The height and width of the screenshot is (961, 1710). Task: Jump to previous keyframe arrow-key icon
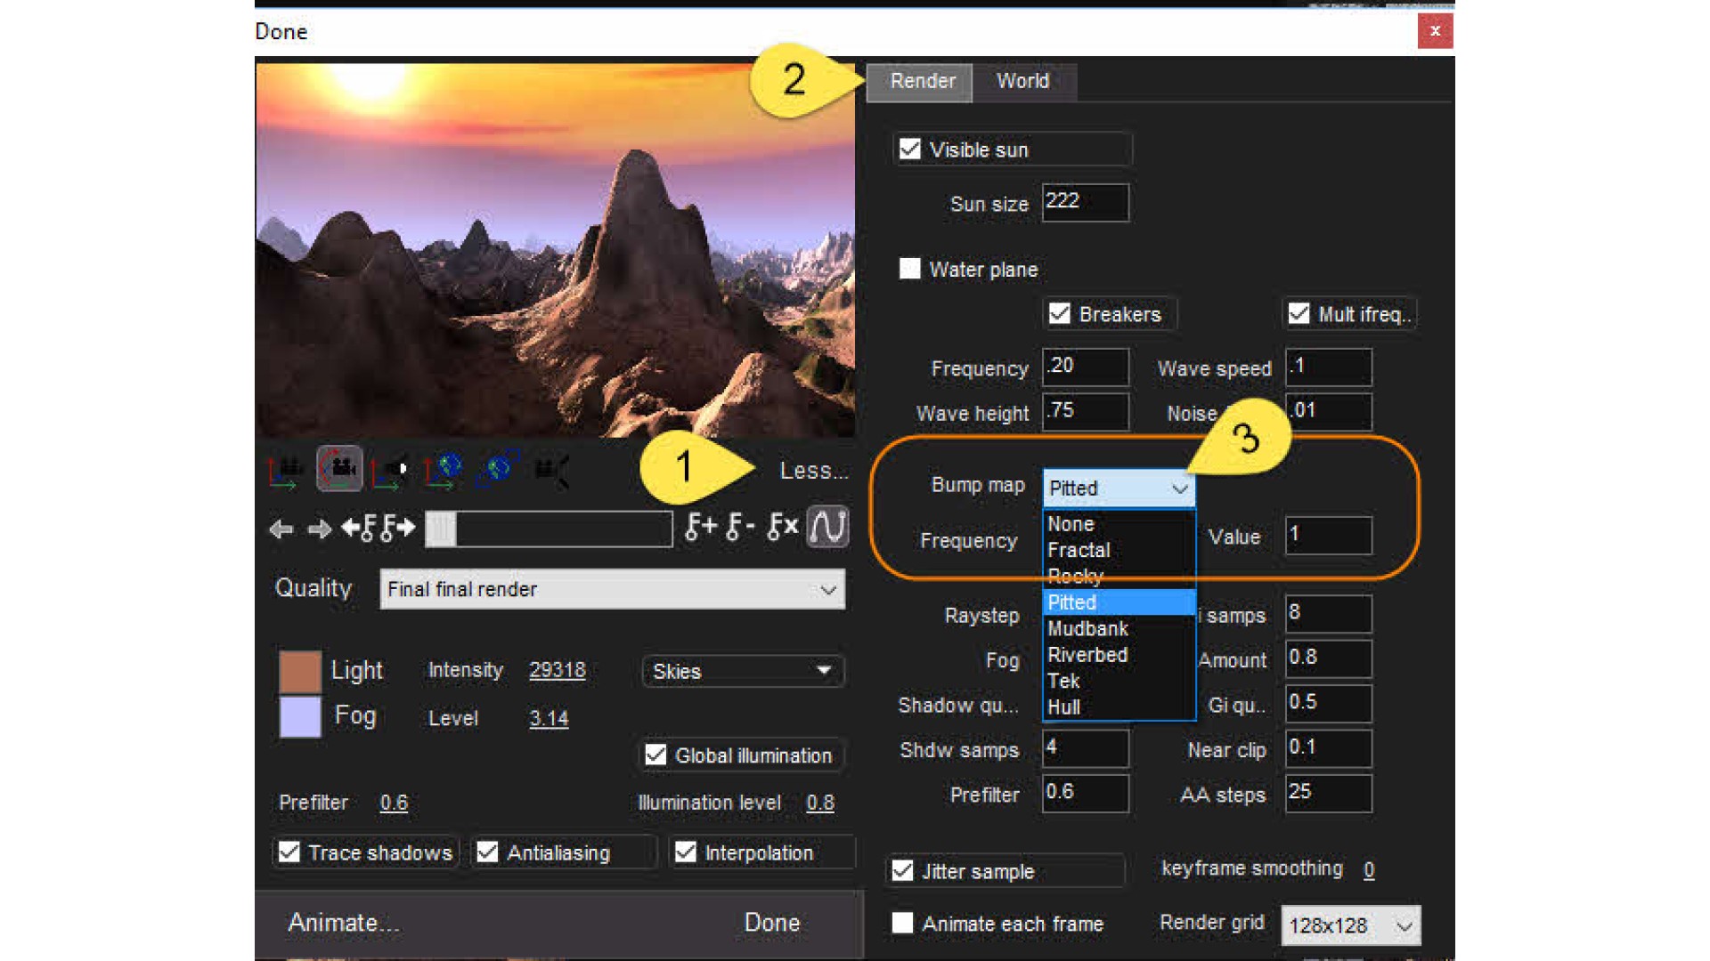(x=360, y=529)
